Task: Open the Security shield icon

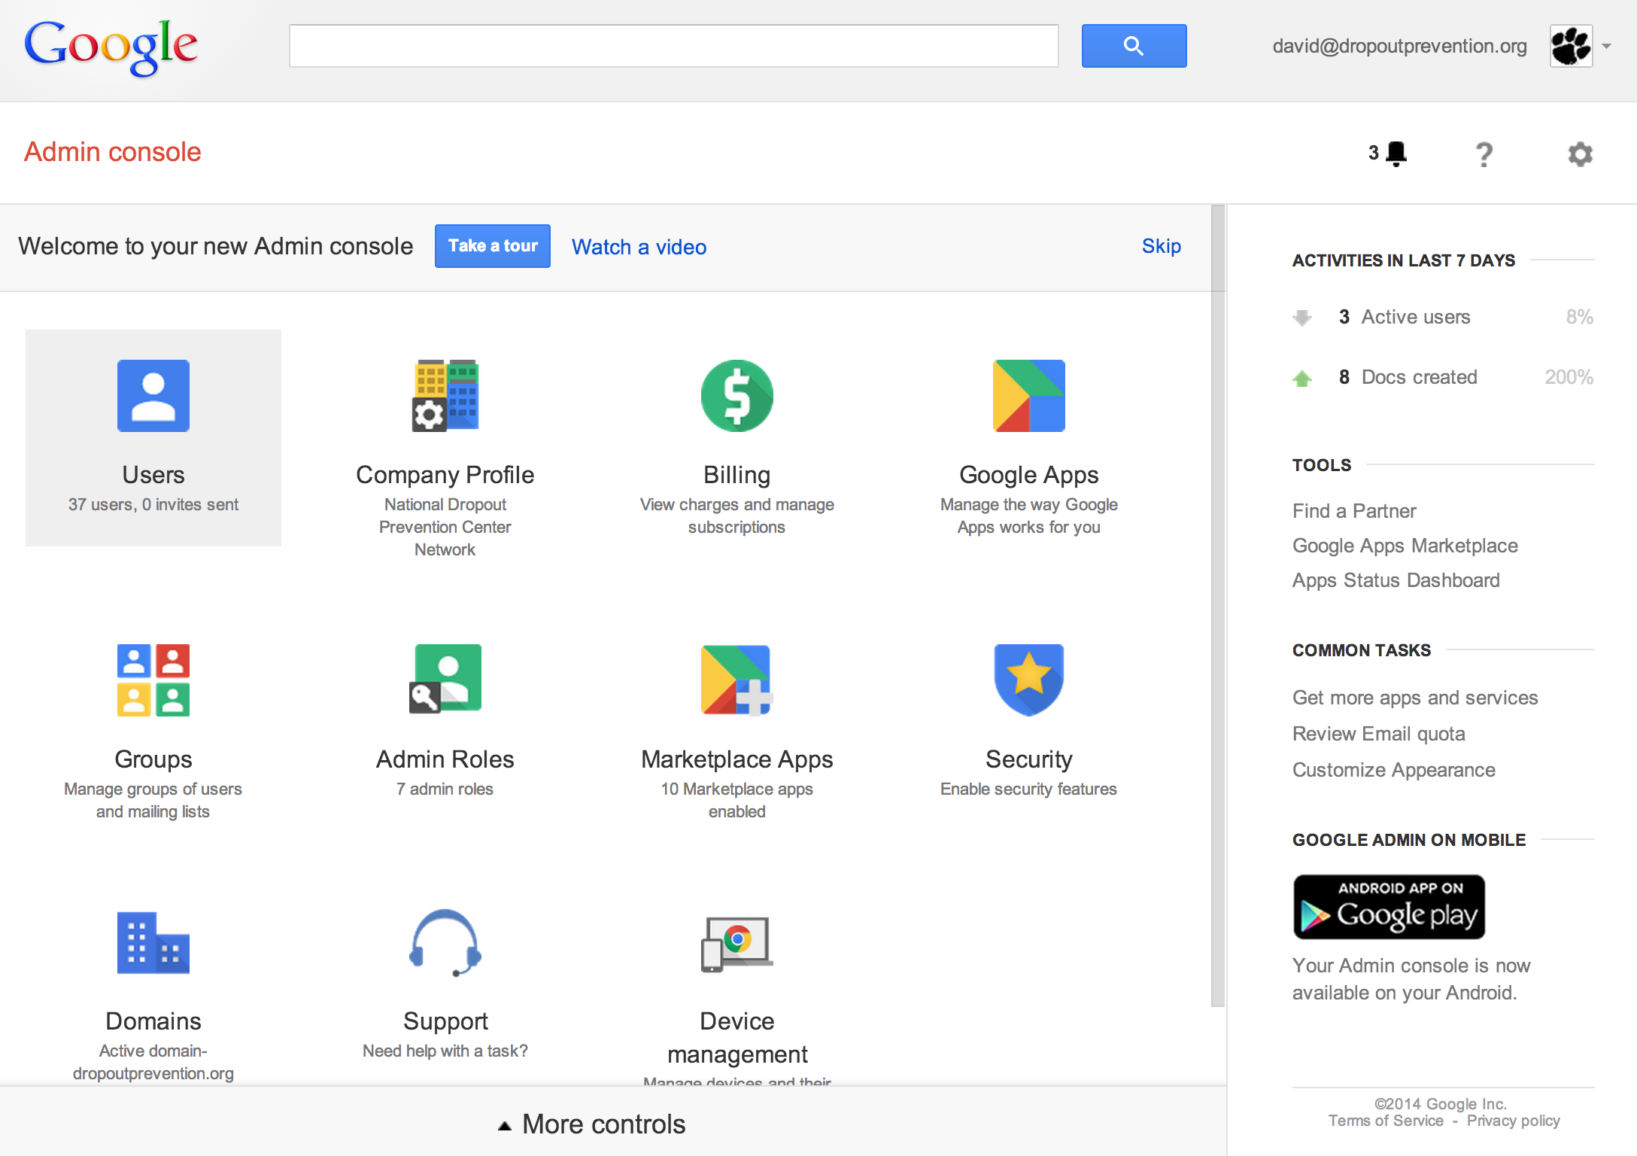Action: tap(1028, 679)
